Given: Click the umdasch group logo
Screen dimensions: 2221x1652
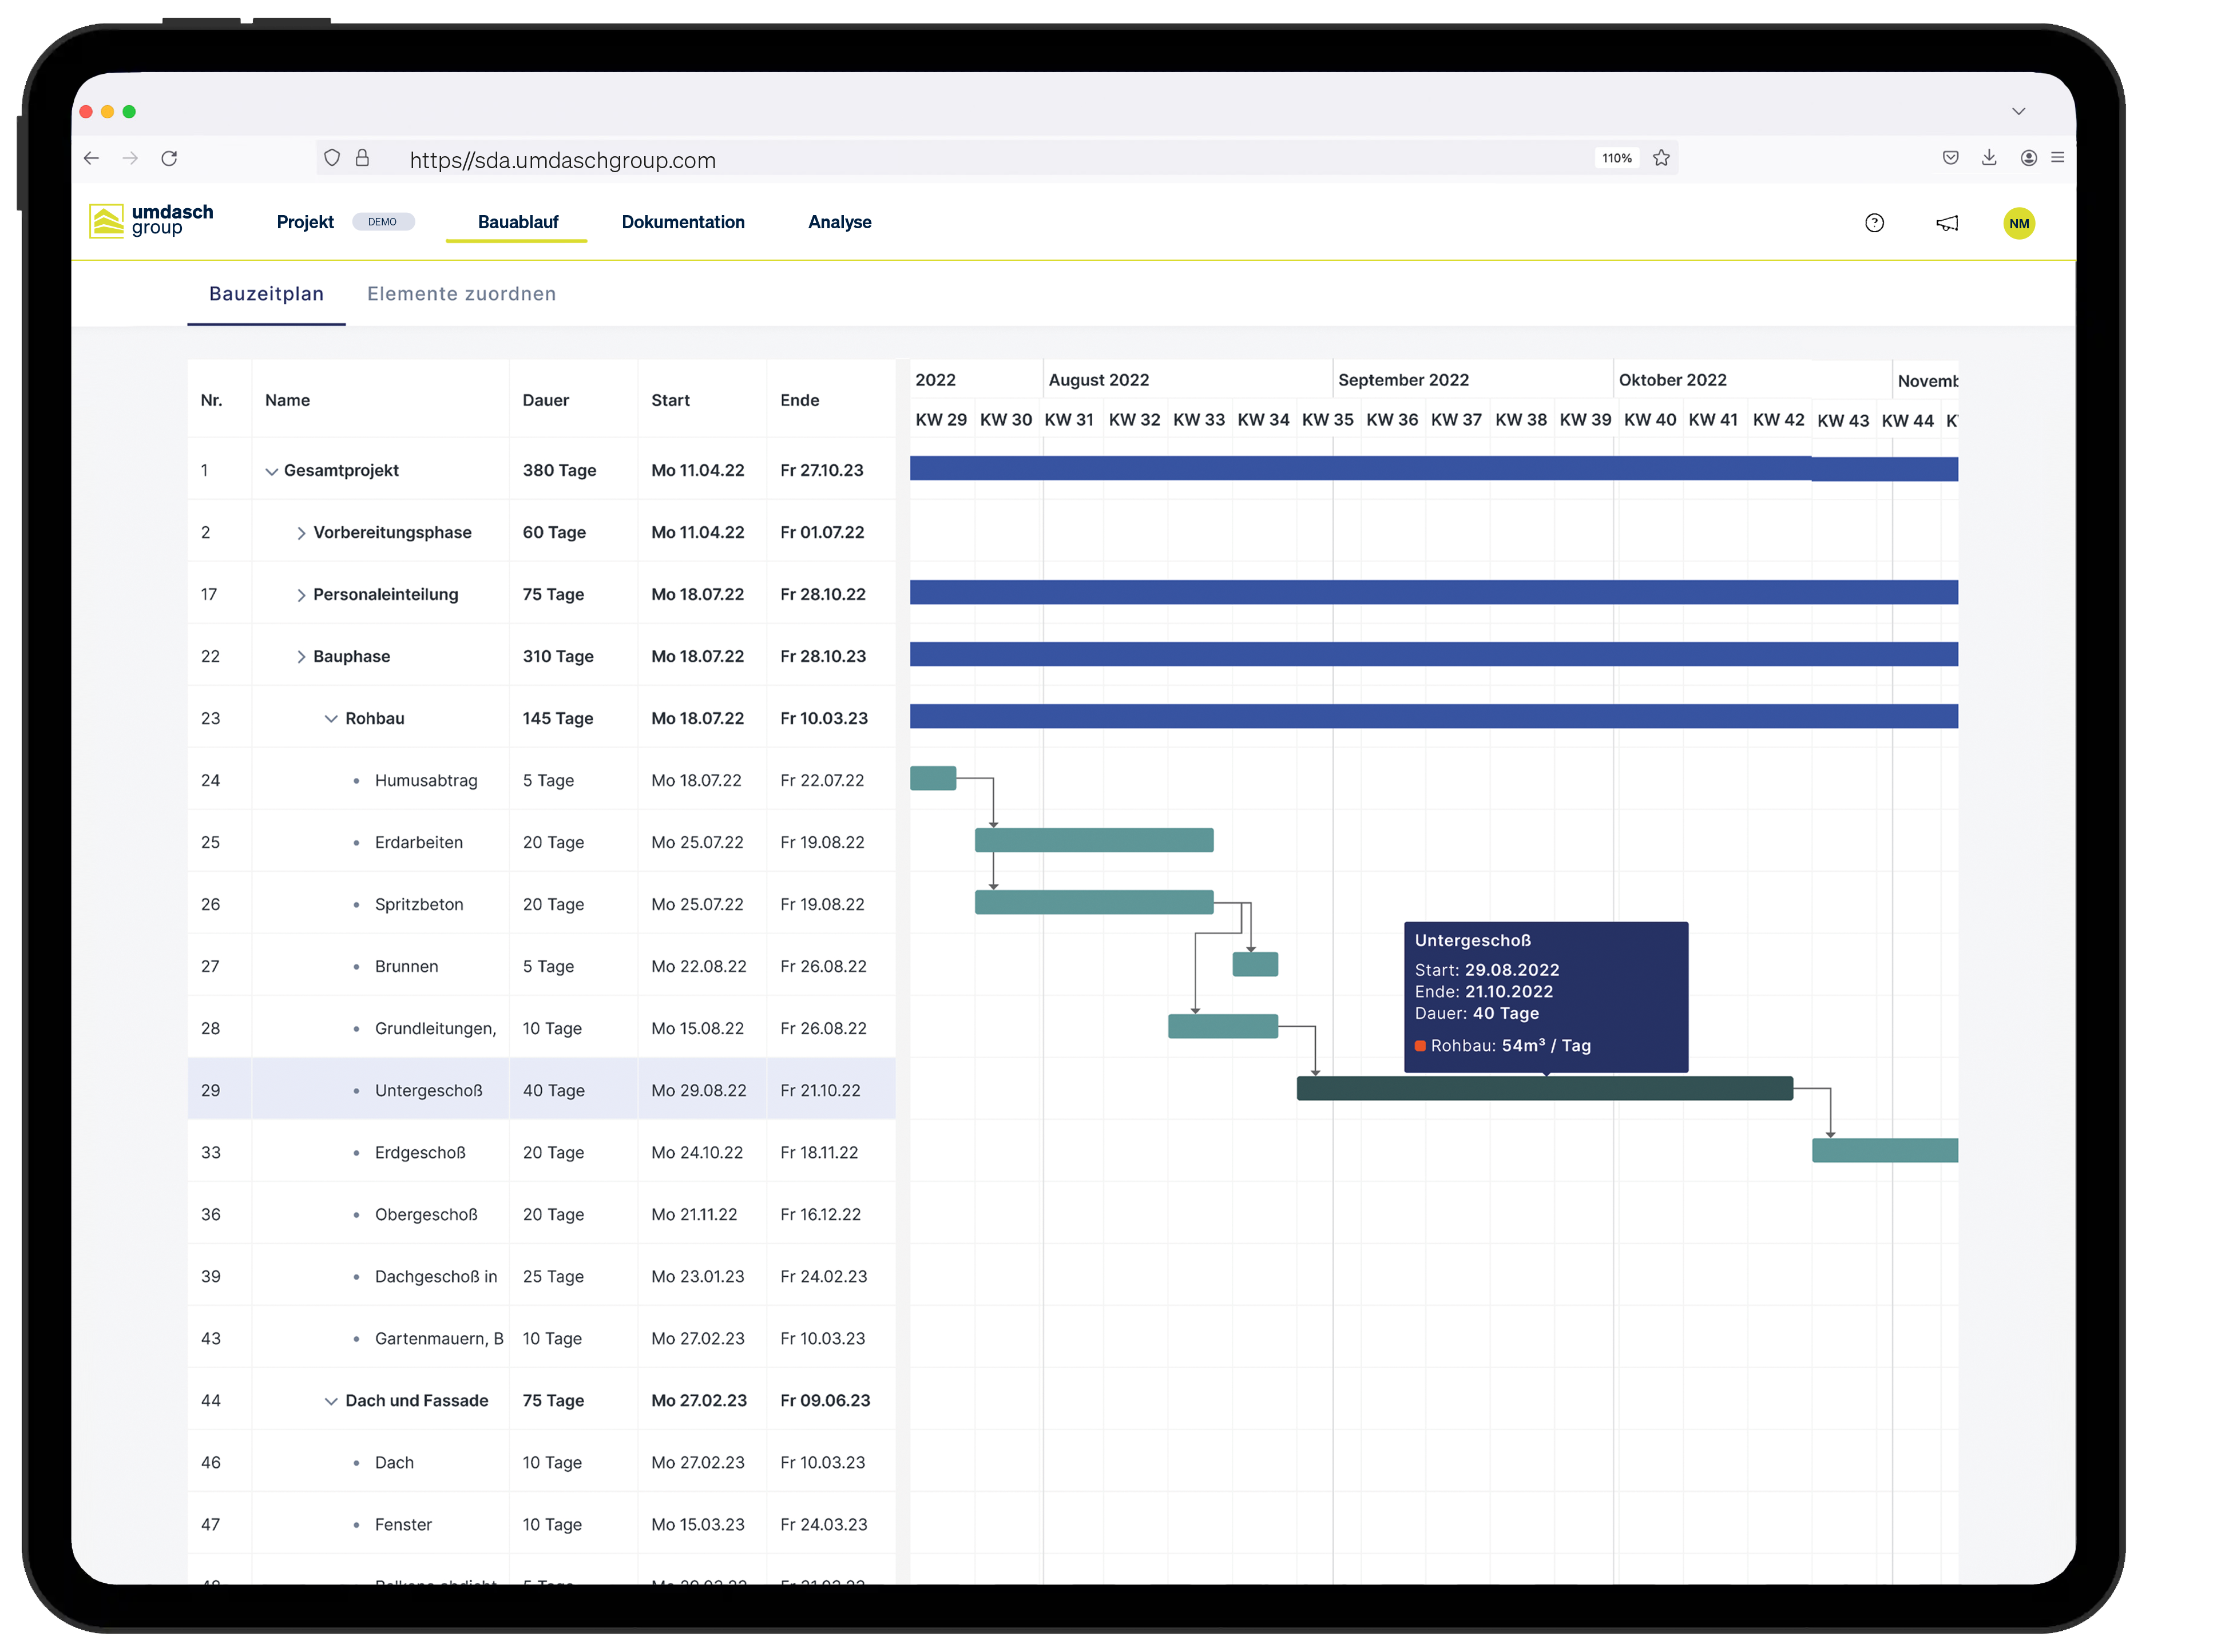Looking at the screenshot, I should 150,221.
